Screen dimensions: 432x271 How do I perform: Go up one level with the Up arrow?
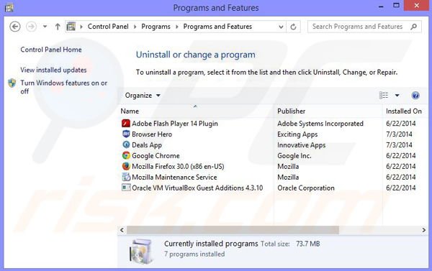point(58,27)
